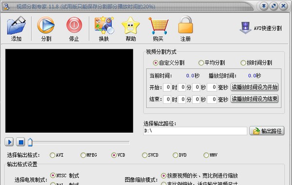This screenshot has width=292, height=185.
Task: Click the 图像缩放模式 label
Action: point(141,180)
